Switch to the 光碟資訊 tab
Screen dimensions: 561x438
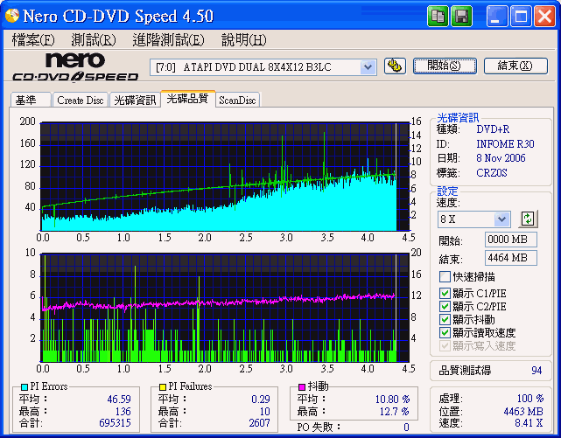pyautogui.click(x=135, y=100)
